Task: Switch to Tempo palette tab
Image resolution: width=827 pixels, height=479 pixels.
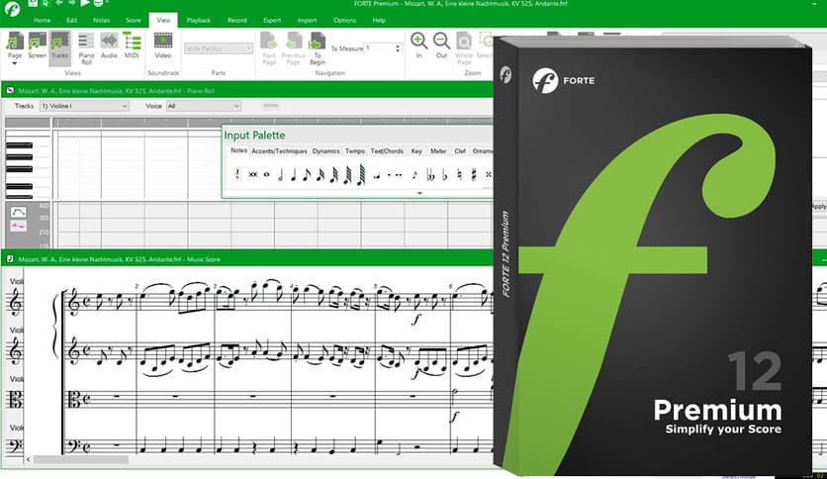Action: click(355, 151)
